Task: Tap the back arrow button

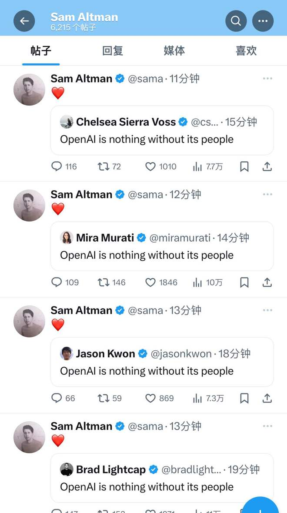Action: point(24,21)
